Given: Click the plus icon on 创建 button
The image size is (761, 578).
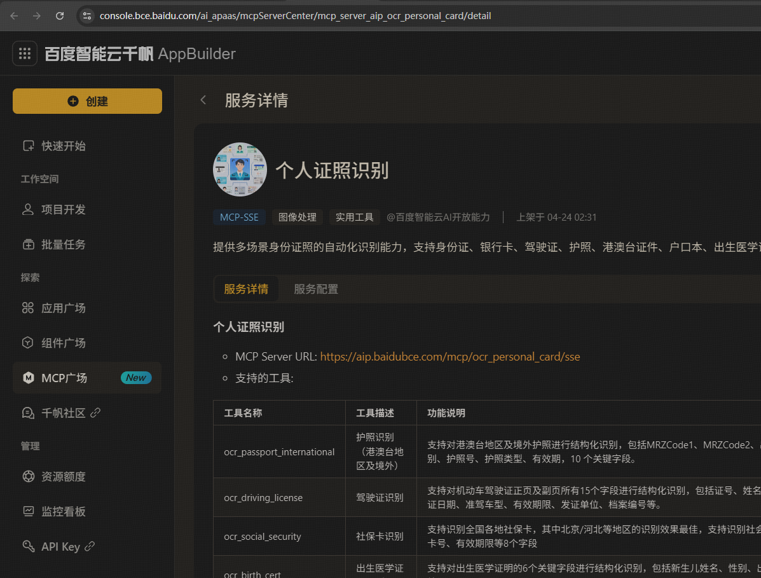Looking at the screenshot, I should [73, 101].
